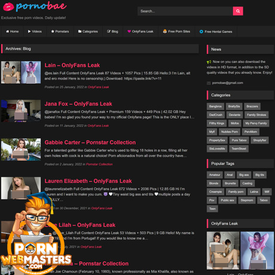The height and width of the screenshot is (275, 275).
Task: Choose the Amateur popular tag
Action: 215,175
